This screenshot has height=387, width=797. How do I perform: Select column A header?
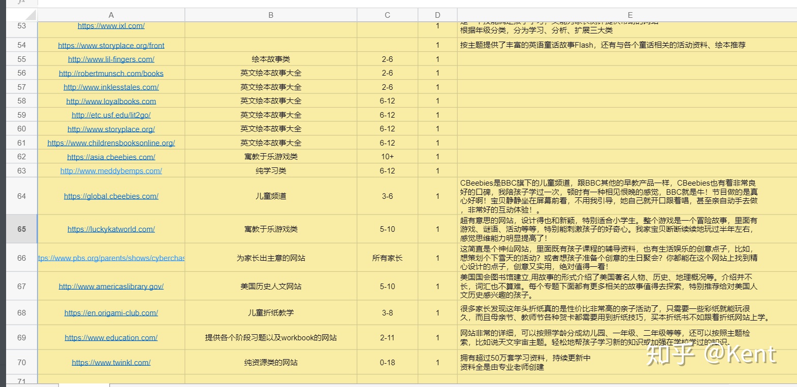tap(111, 15)
